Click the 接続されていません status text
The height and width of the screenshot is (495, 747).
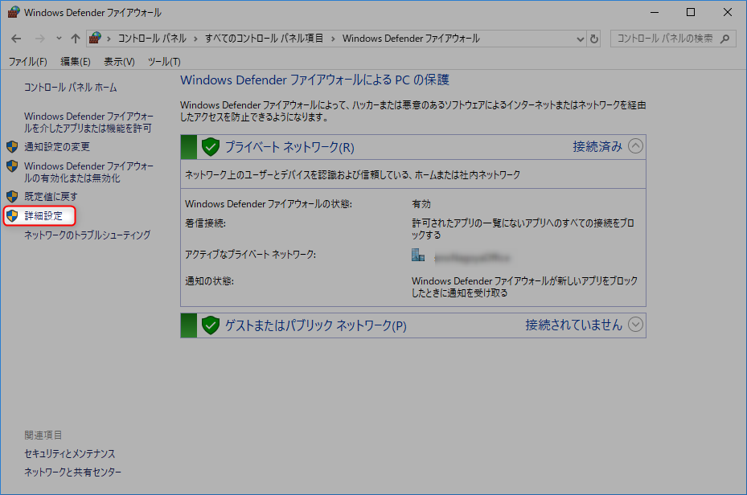tap(573, 325)
